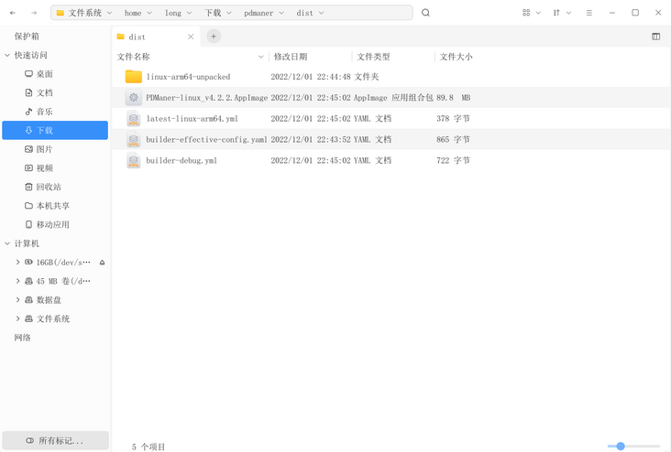Expand the 数据盘 node
The image size is (671, 452).
(x=17, y=299)
